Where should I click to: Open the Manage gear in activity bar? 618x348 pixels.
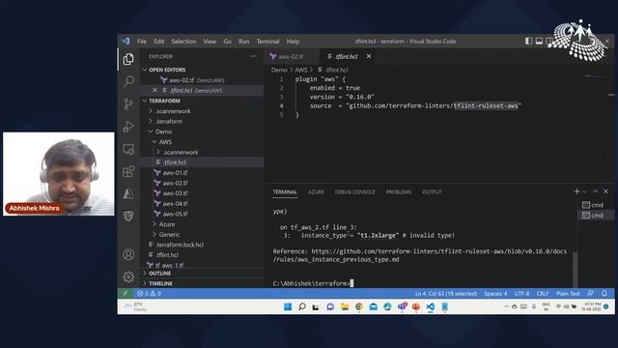128,277
